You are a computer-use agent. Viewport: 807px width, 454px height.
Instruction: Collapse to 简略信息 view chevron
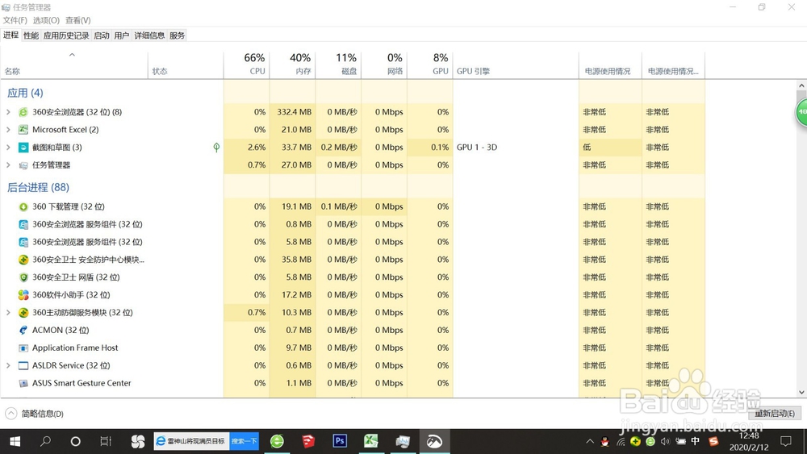[10, 414]
